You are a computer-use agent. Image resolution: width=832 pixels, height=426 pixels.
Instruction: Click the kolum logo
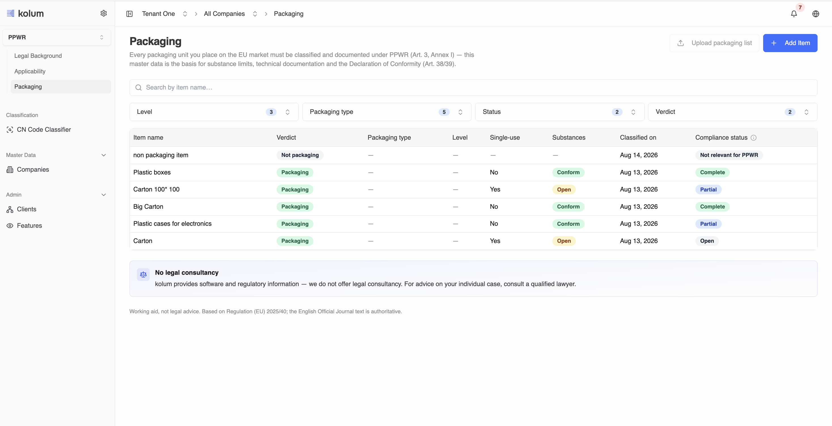(25, 14)
